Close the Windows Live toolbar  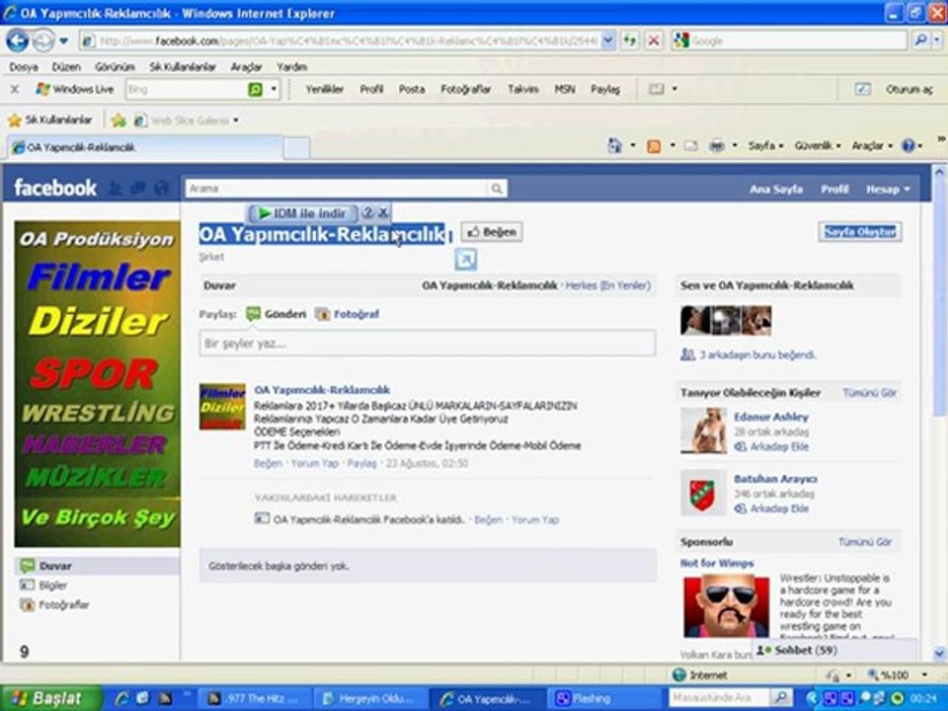pos(15,90)
